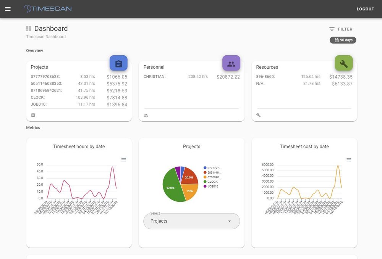Click small list icon in Projects card footer

pyautogui.click(x=33, y=115)
